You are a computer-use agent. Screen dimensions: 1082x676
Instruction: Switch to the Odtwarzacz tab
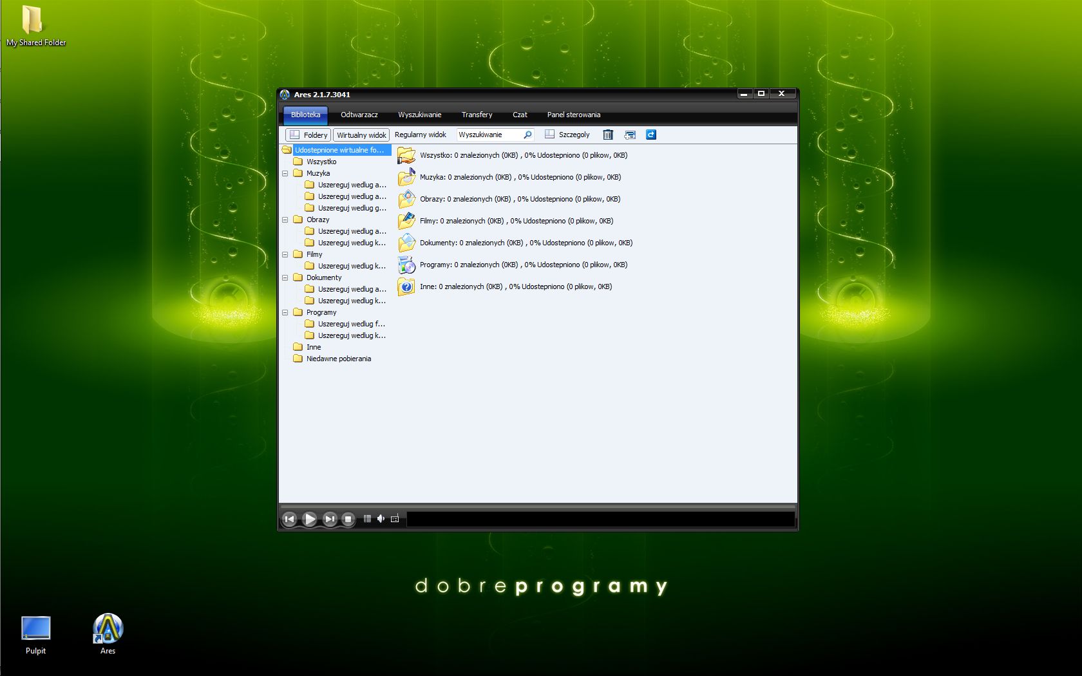coord(359,115)
